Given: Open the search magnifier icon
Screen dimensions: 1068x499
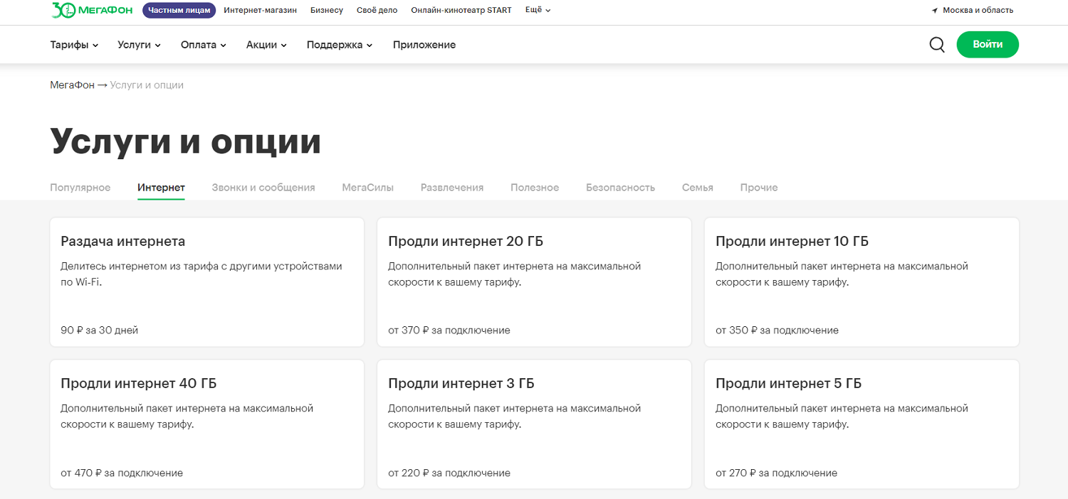Looking at the screenshot, I should [937, 45].
